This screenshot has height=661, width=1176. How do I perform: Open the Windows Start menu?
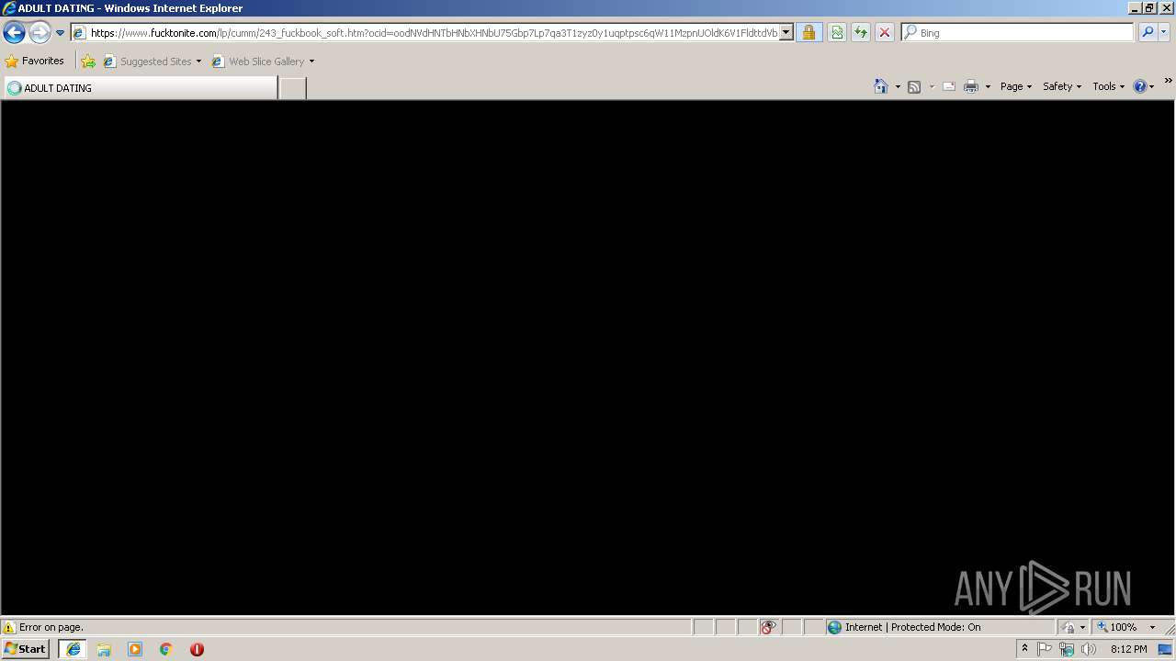point(25,649)
